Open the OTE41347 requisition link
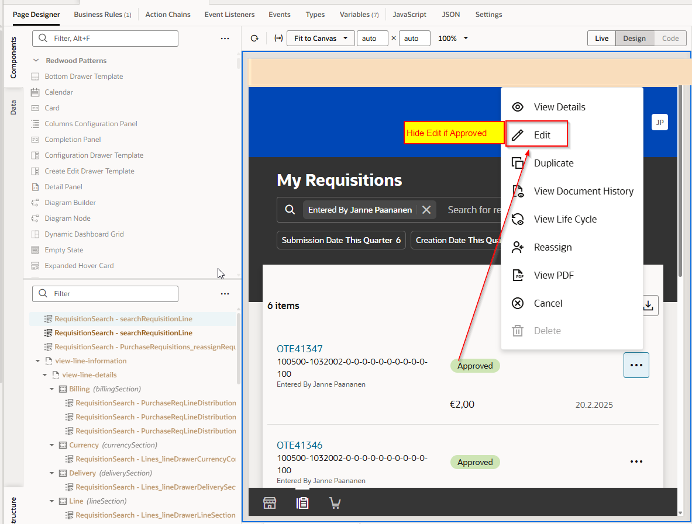The height and width of the screenshot is (524, 692). pos(299,348)
